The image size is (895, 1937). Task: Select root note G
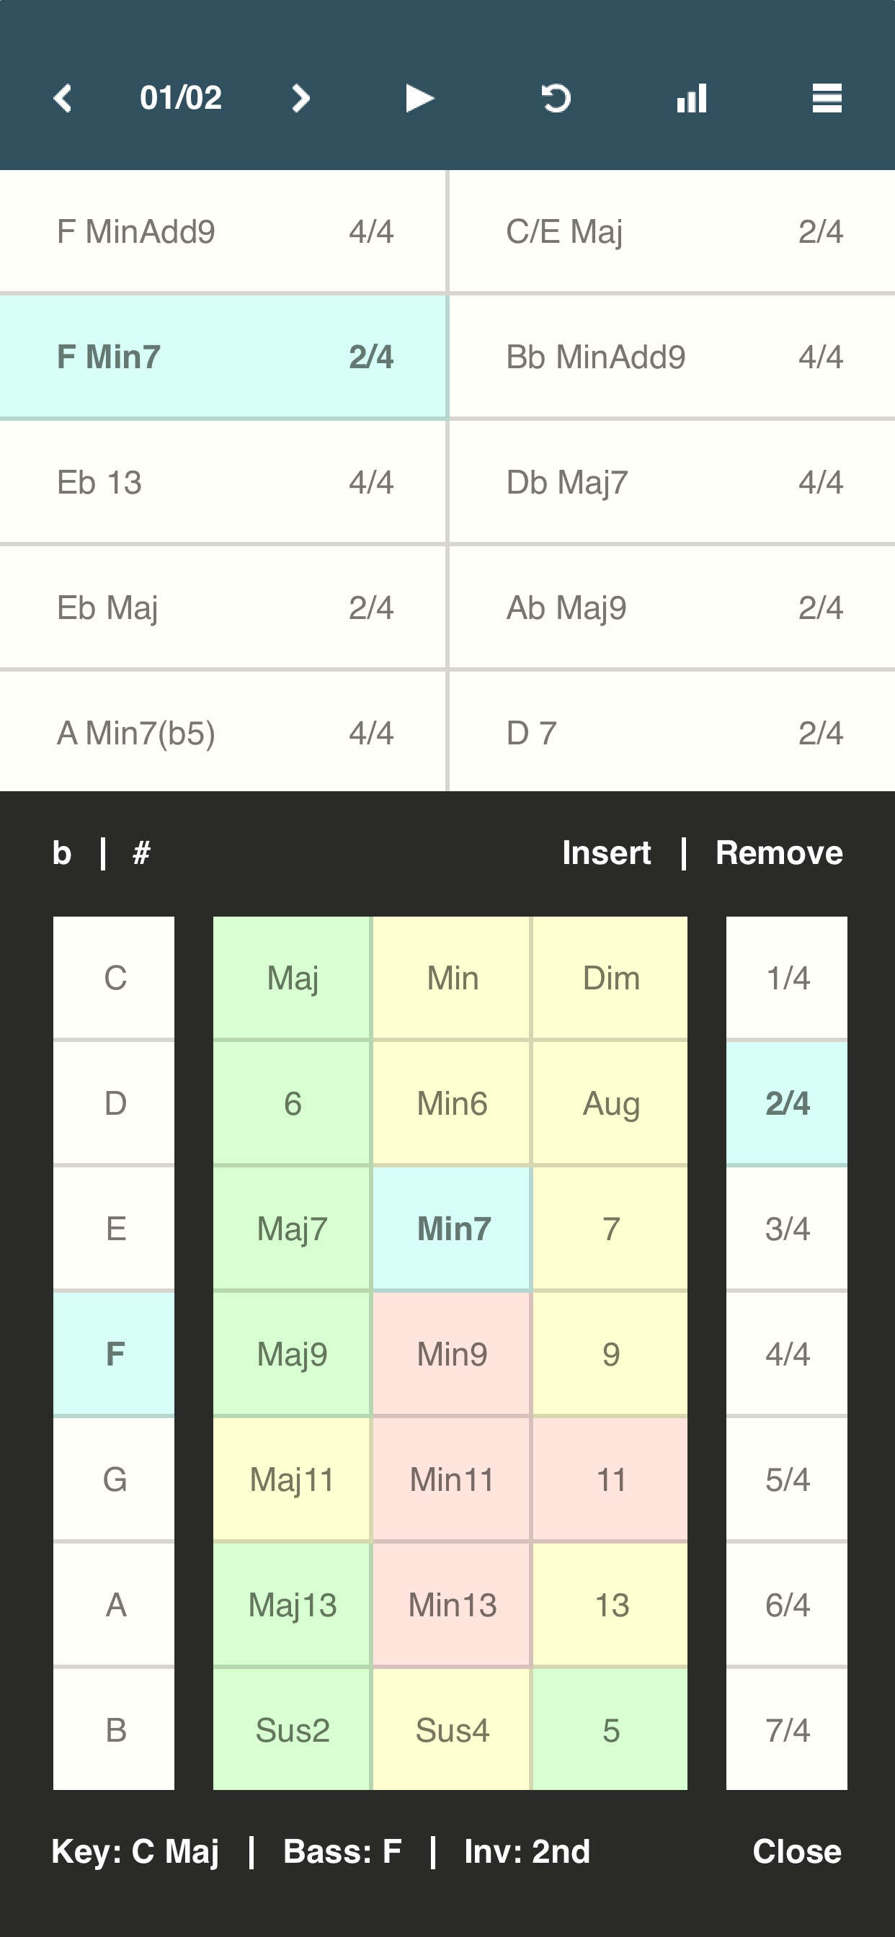tap(115, 1480)
